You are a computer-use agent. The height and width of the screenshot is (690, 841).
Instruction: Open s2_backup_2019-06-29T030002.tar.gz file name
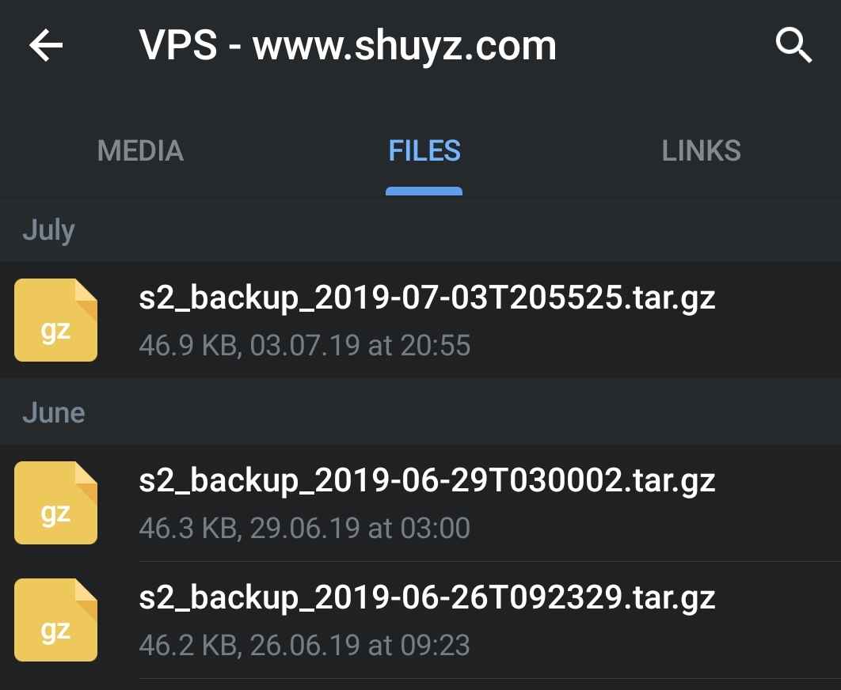427,480
